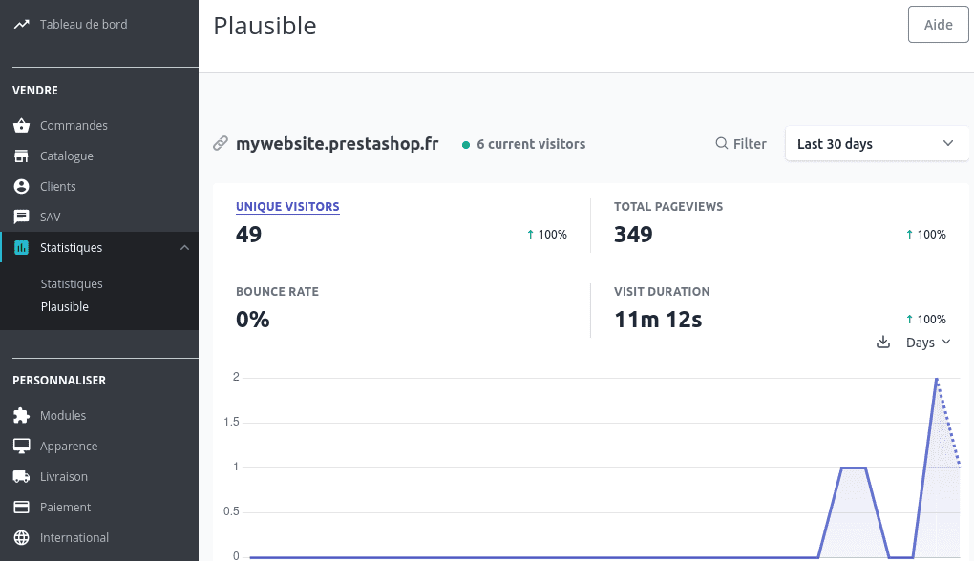974x561 pixels.
Task: Click the Paiement credit card icon
Action: pyautogui.click(x=21, y=507)
